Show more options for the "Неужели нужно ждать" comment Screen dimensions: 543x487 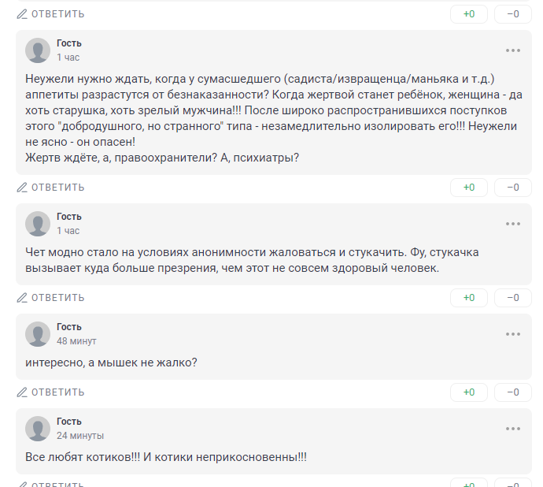[x=513, y=50]
